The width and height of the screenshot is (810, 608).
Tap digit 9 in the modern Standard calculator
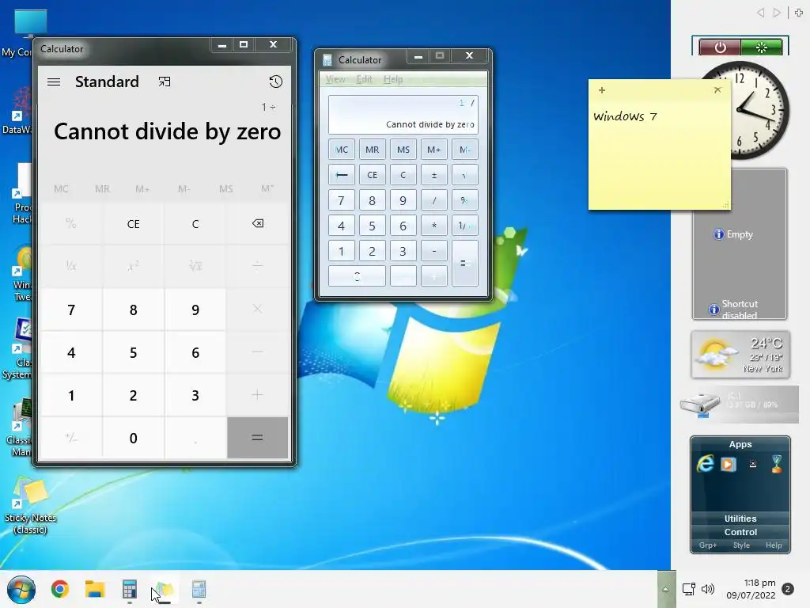tap(195, 310)
